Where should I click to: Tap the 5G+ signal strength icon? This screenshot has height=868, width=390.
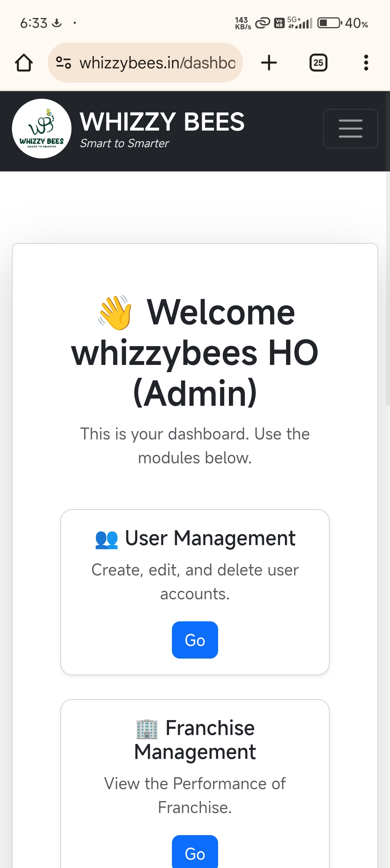tap(300, 23)
